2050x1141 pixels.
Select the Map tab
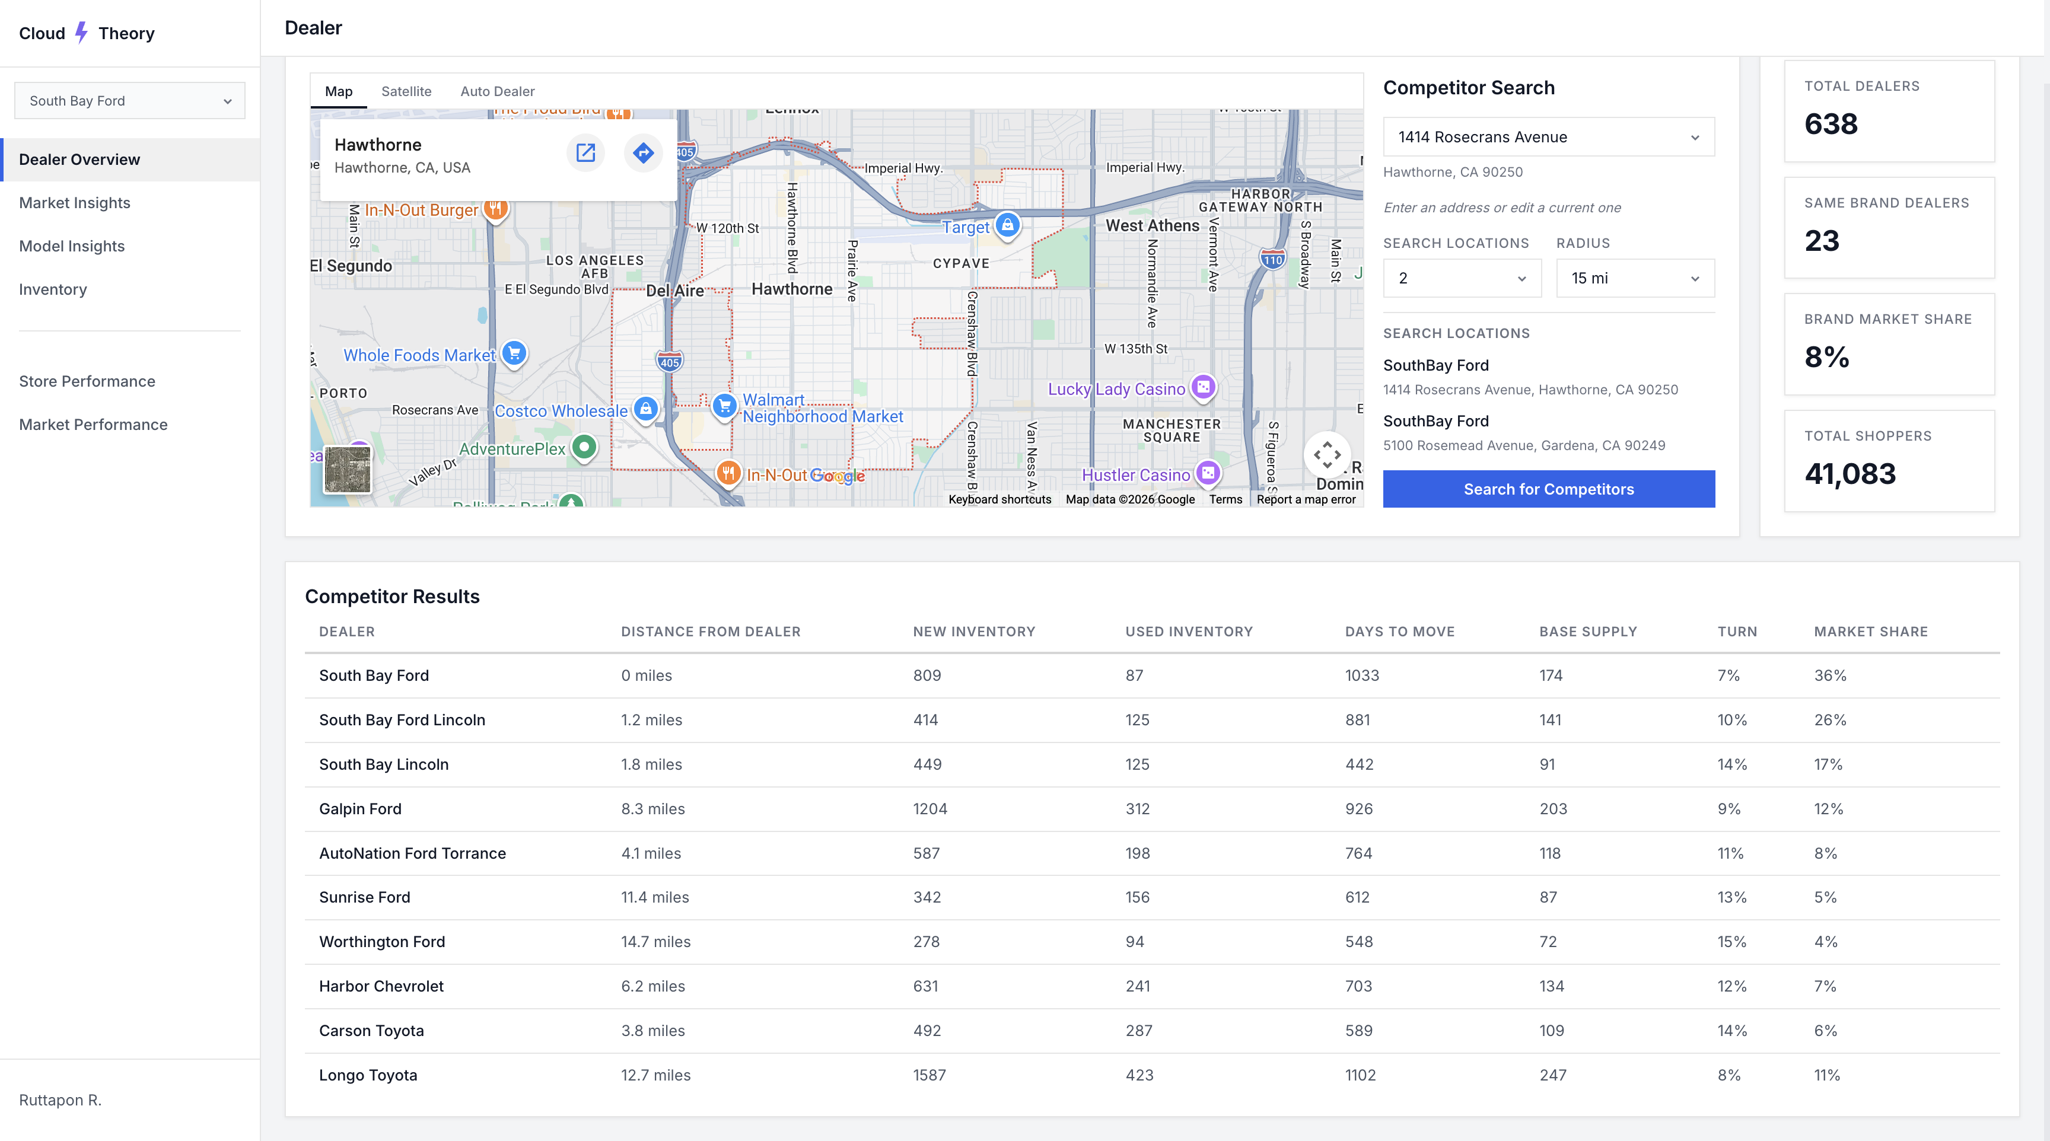tap(338, 91)
